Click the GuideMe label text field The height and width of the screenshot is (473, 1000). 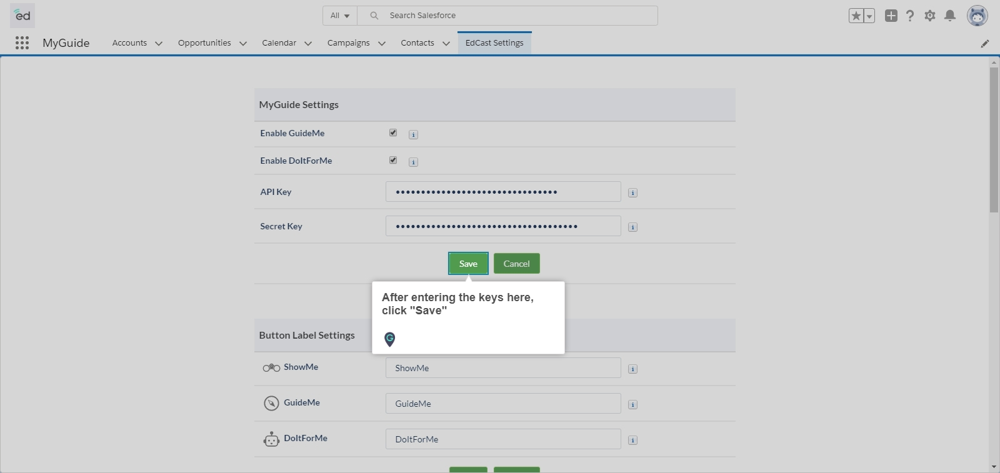503,404
